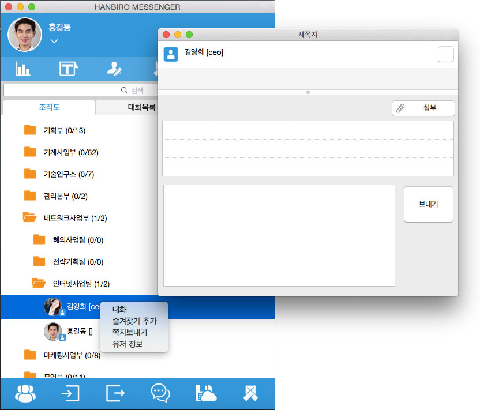480x410 pixels.
Task: Open the contacts group icon in bottom bar
Action: [x=25, y=393]
